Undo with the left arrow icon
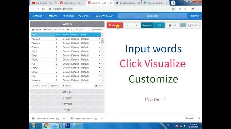The image size is (231, 129). [128, 25]
